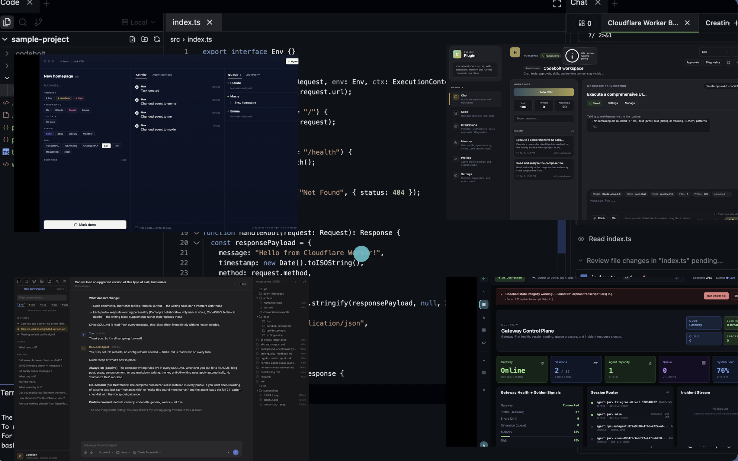Open the Approvals button in Codebolt workspace
Viewport: 738px width, 461px height.
(692, 62)
